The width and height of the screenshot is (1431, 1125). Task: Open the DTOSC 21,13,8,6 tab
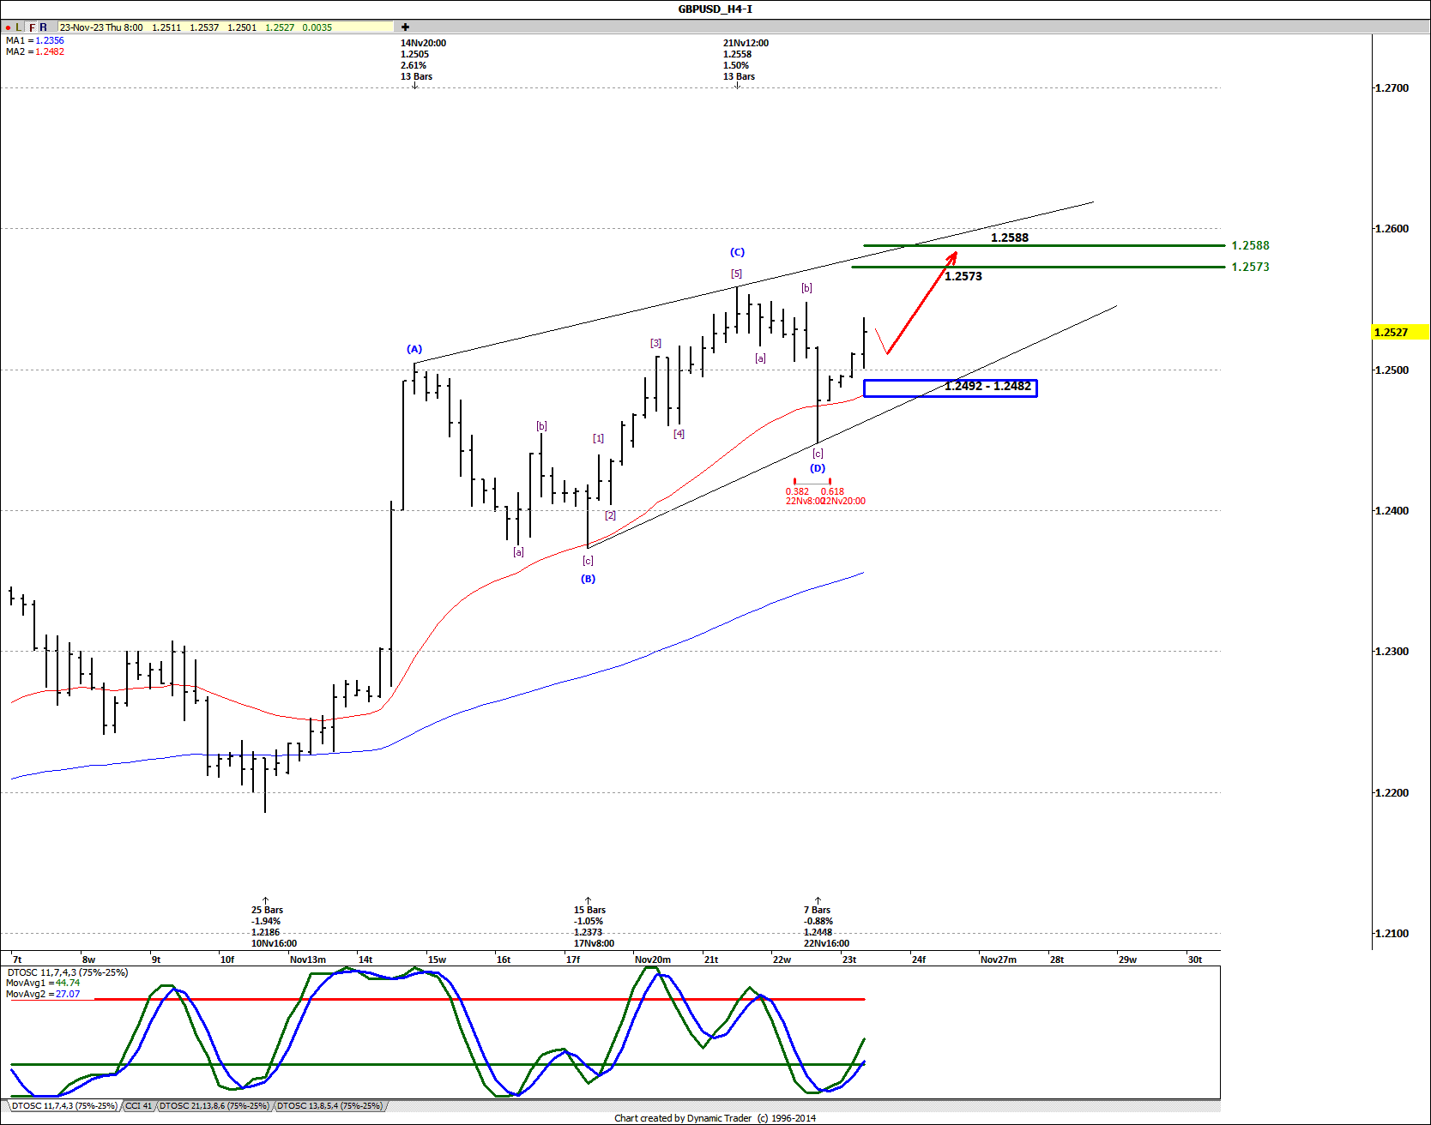pos(214,1106)
